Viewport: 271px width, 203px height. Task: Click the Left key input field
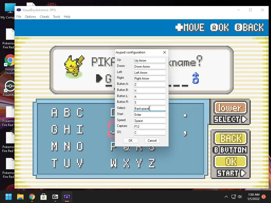(x=150, y=72)
